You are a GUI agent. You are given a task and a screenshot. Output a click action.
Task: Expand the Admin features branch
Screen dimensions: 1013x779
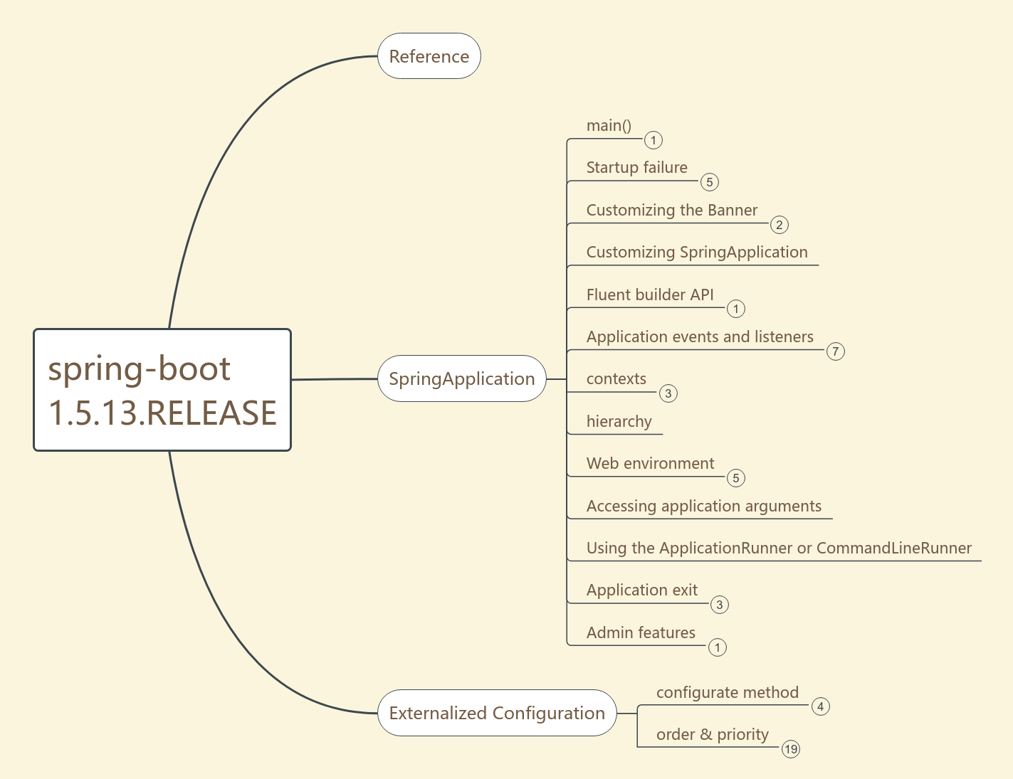tap(717, 647)
